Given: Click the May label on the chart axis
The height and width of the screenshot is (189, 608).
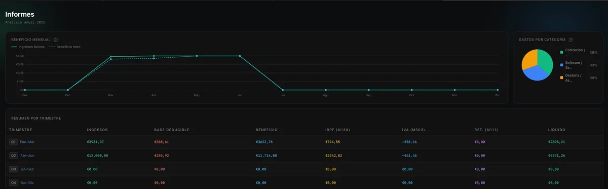Looking at the screenshot, I should tap(197, 95).
